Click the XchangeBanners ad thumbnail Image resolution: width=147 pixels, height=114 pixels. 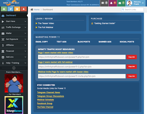(x=14, y=105)
